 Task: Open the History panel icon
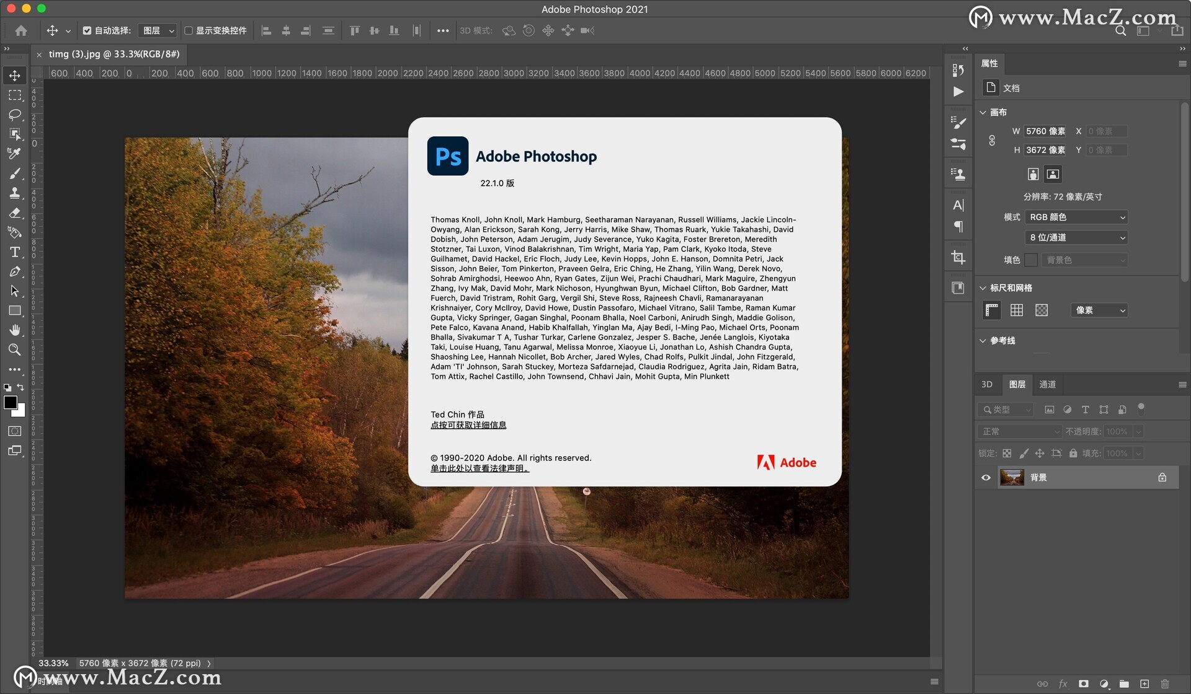click(958, 70)
